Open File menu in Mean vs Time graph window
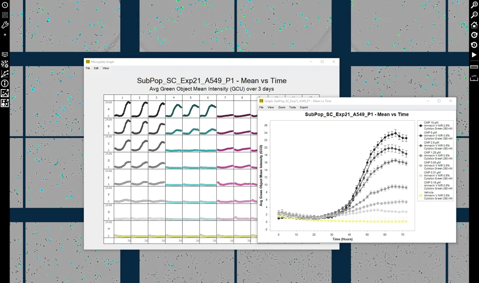This screenshot has width=479, height=283. 261,107
